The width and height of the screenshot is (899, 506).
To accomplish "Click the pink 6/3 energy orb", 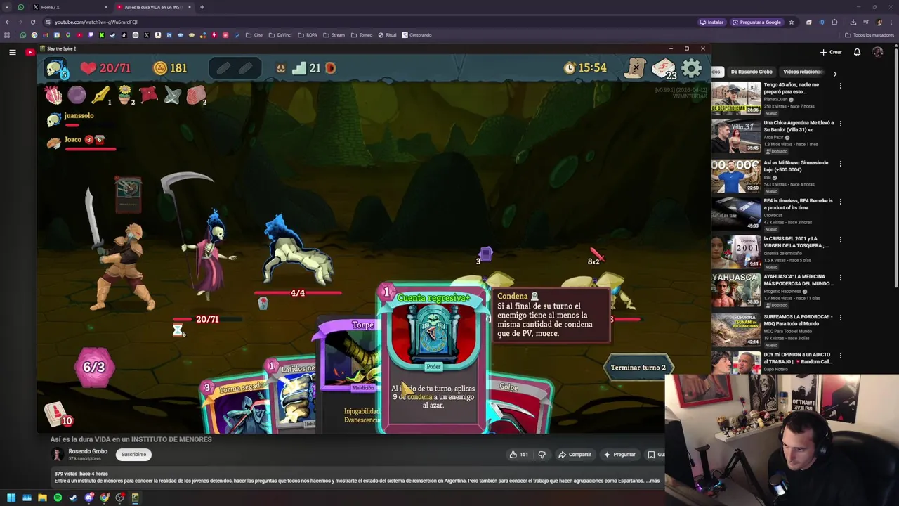I will coord(94,367).
